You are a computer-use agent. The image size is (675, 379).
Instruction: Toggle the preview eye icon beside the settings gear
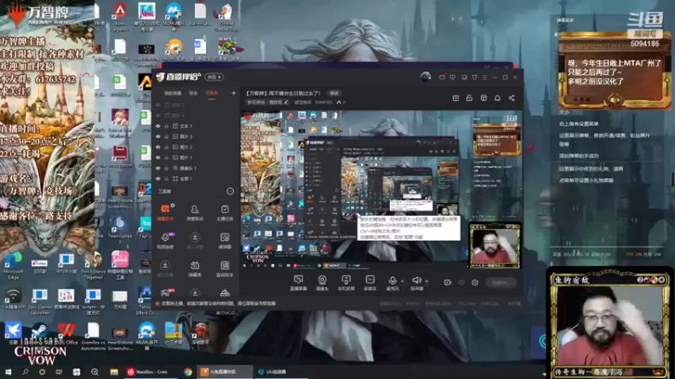[462, 282]
